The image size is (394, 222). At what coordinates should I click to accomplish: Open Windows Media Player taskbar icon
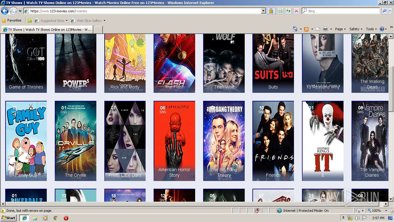pos(45,218)
